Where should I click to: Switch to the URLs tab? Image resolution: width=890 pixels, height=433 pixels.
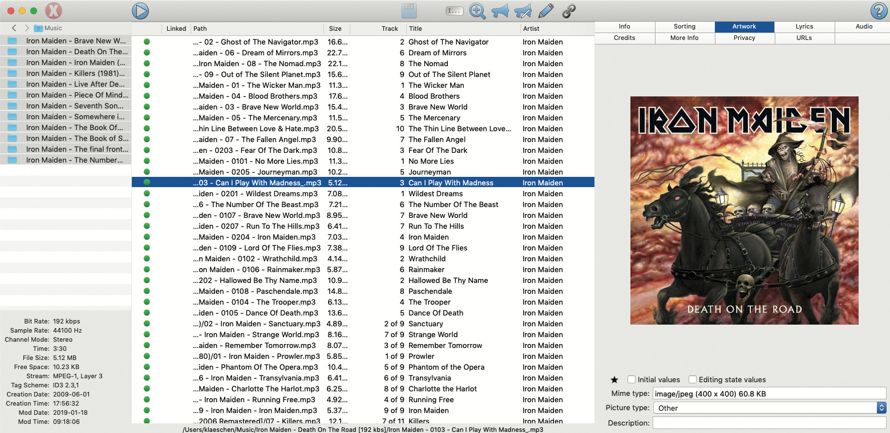point(804,38)
